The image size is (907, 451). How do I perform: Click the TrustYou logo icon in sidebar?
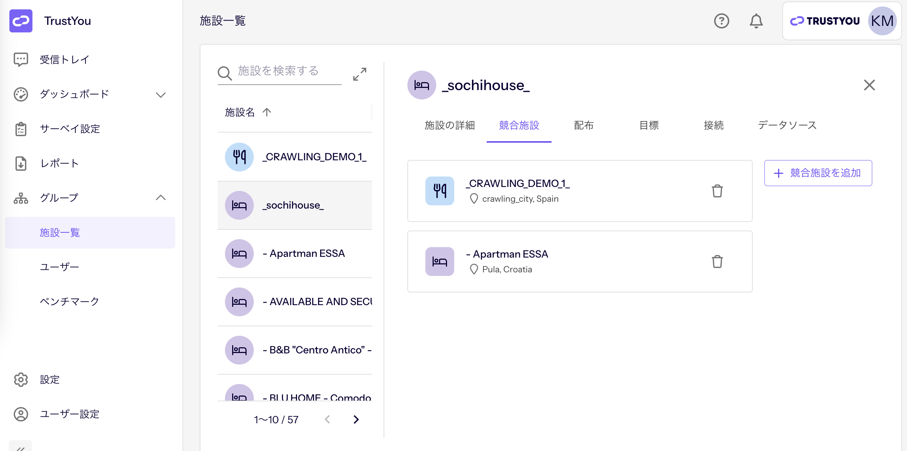coord(21,21)
